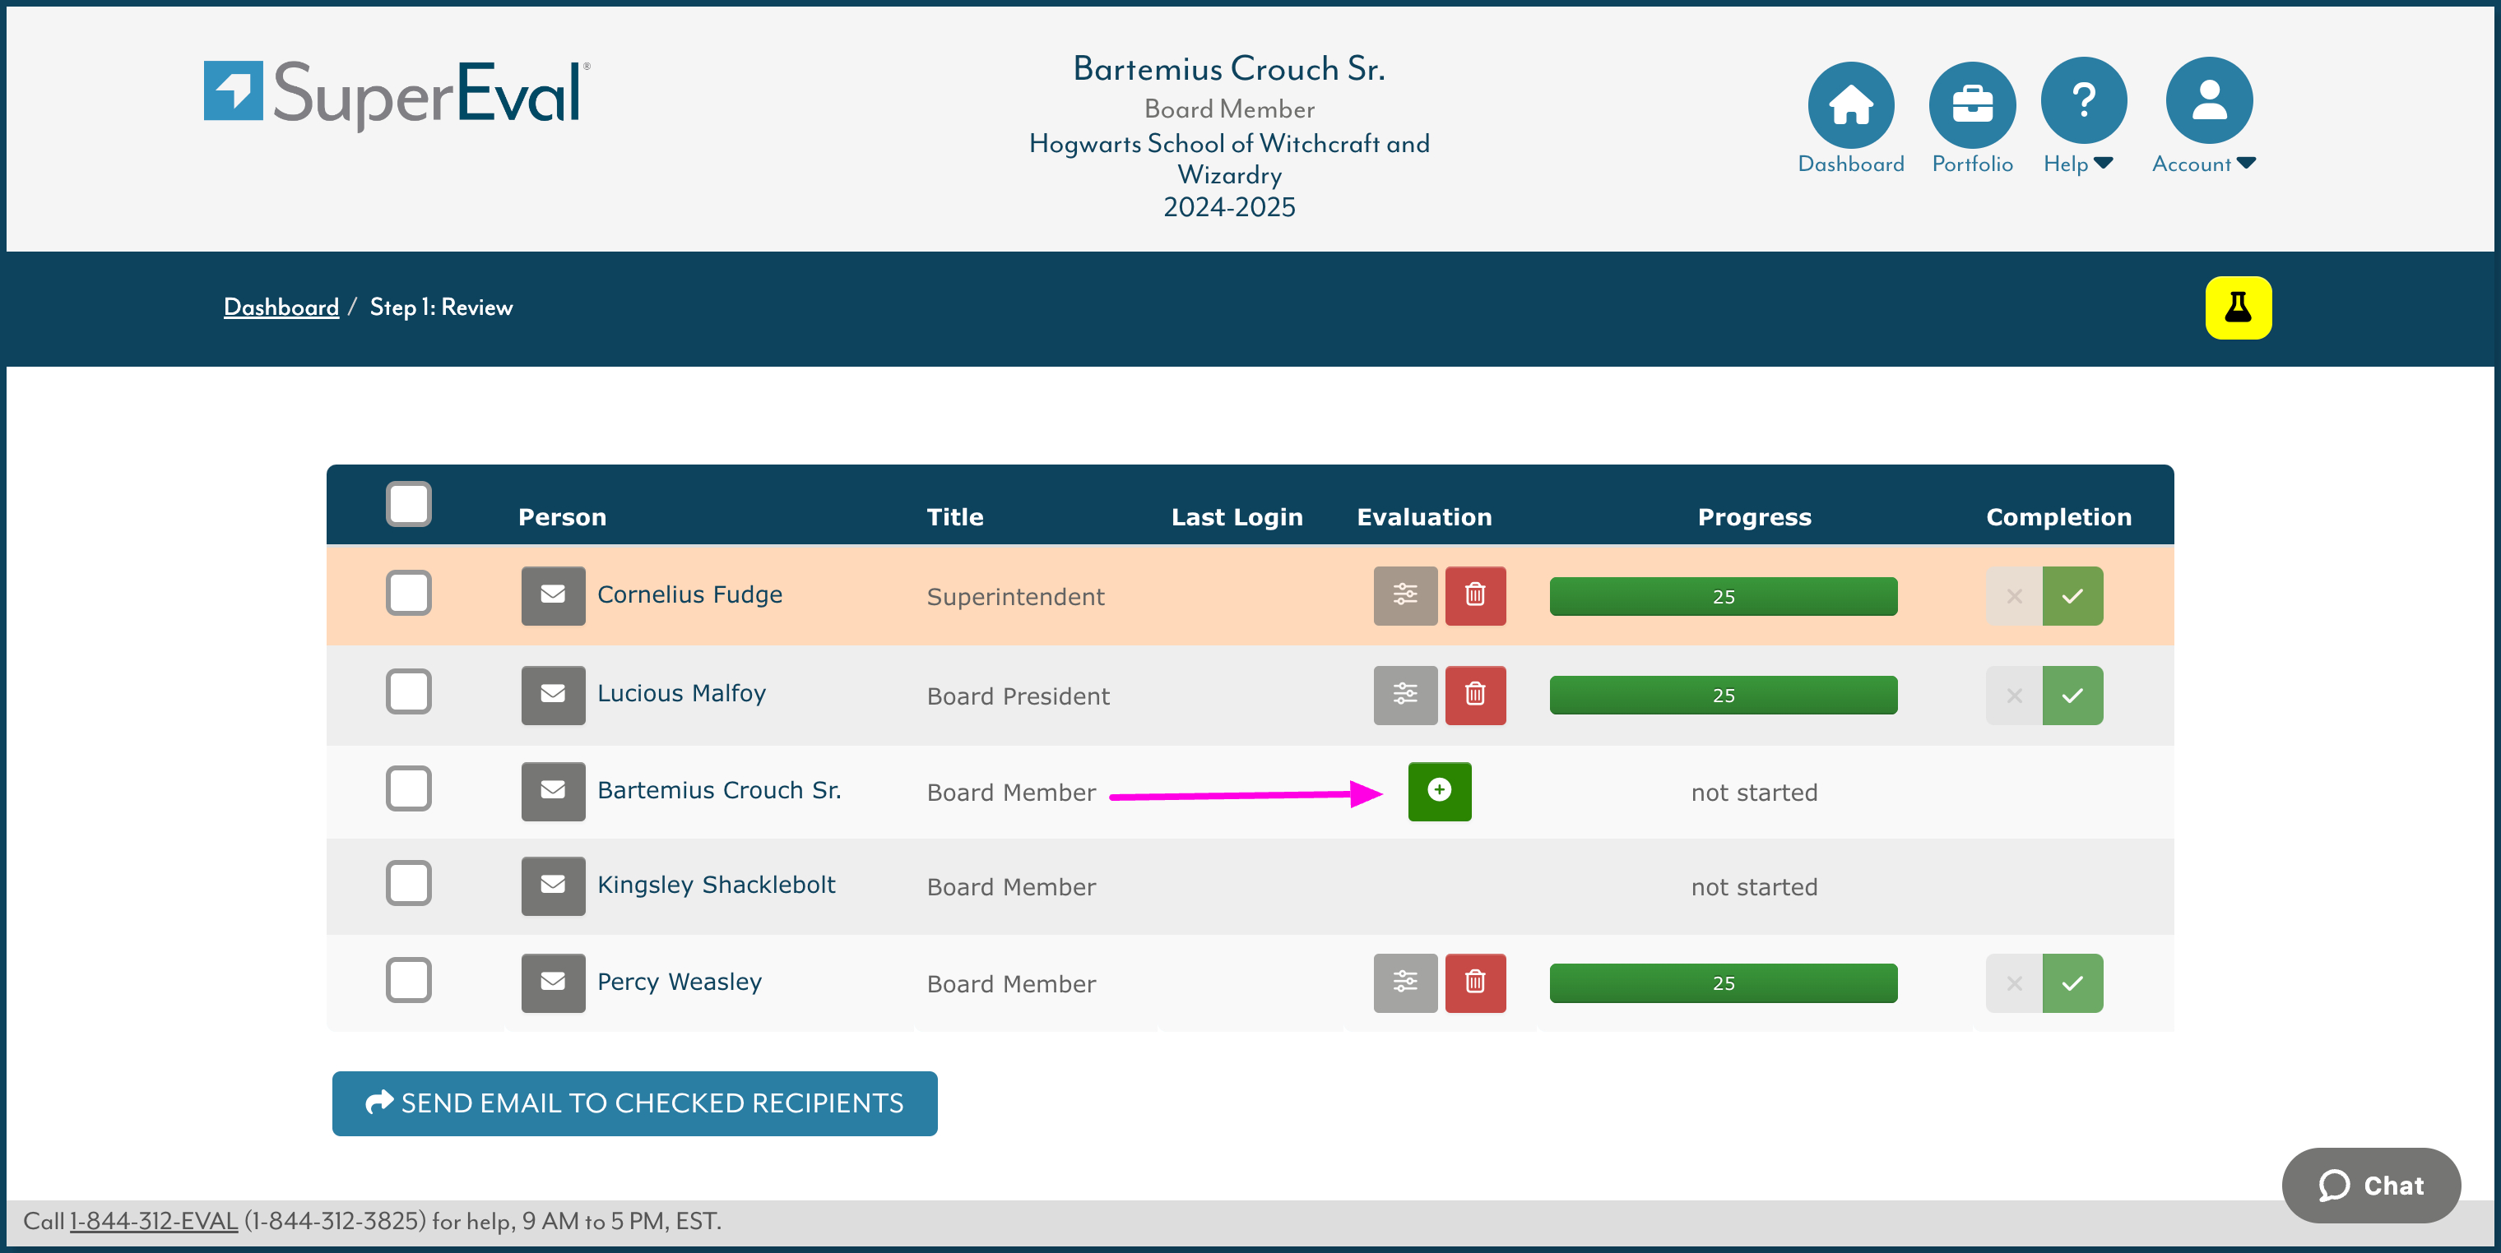
Task: Open Bartemius Crouch Sr. name link
Action: pyautogui.click(x=718, y=790)
